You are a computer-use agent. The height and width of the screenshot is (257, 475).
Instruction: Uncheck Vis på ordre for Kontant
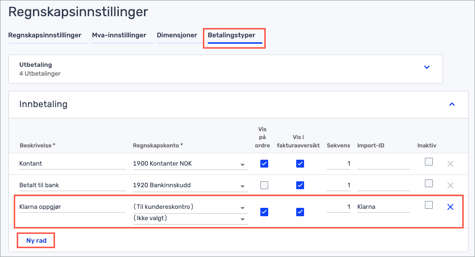264,164
